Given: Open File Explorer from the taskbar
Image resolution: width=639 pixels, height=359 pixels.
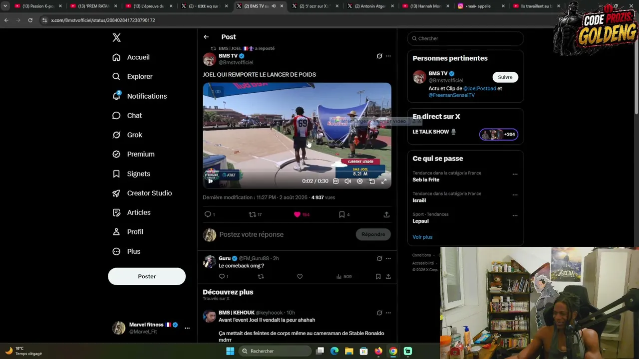Looking at the screenshot, I should coord(349,351).
